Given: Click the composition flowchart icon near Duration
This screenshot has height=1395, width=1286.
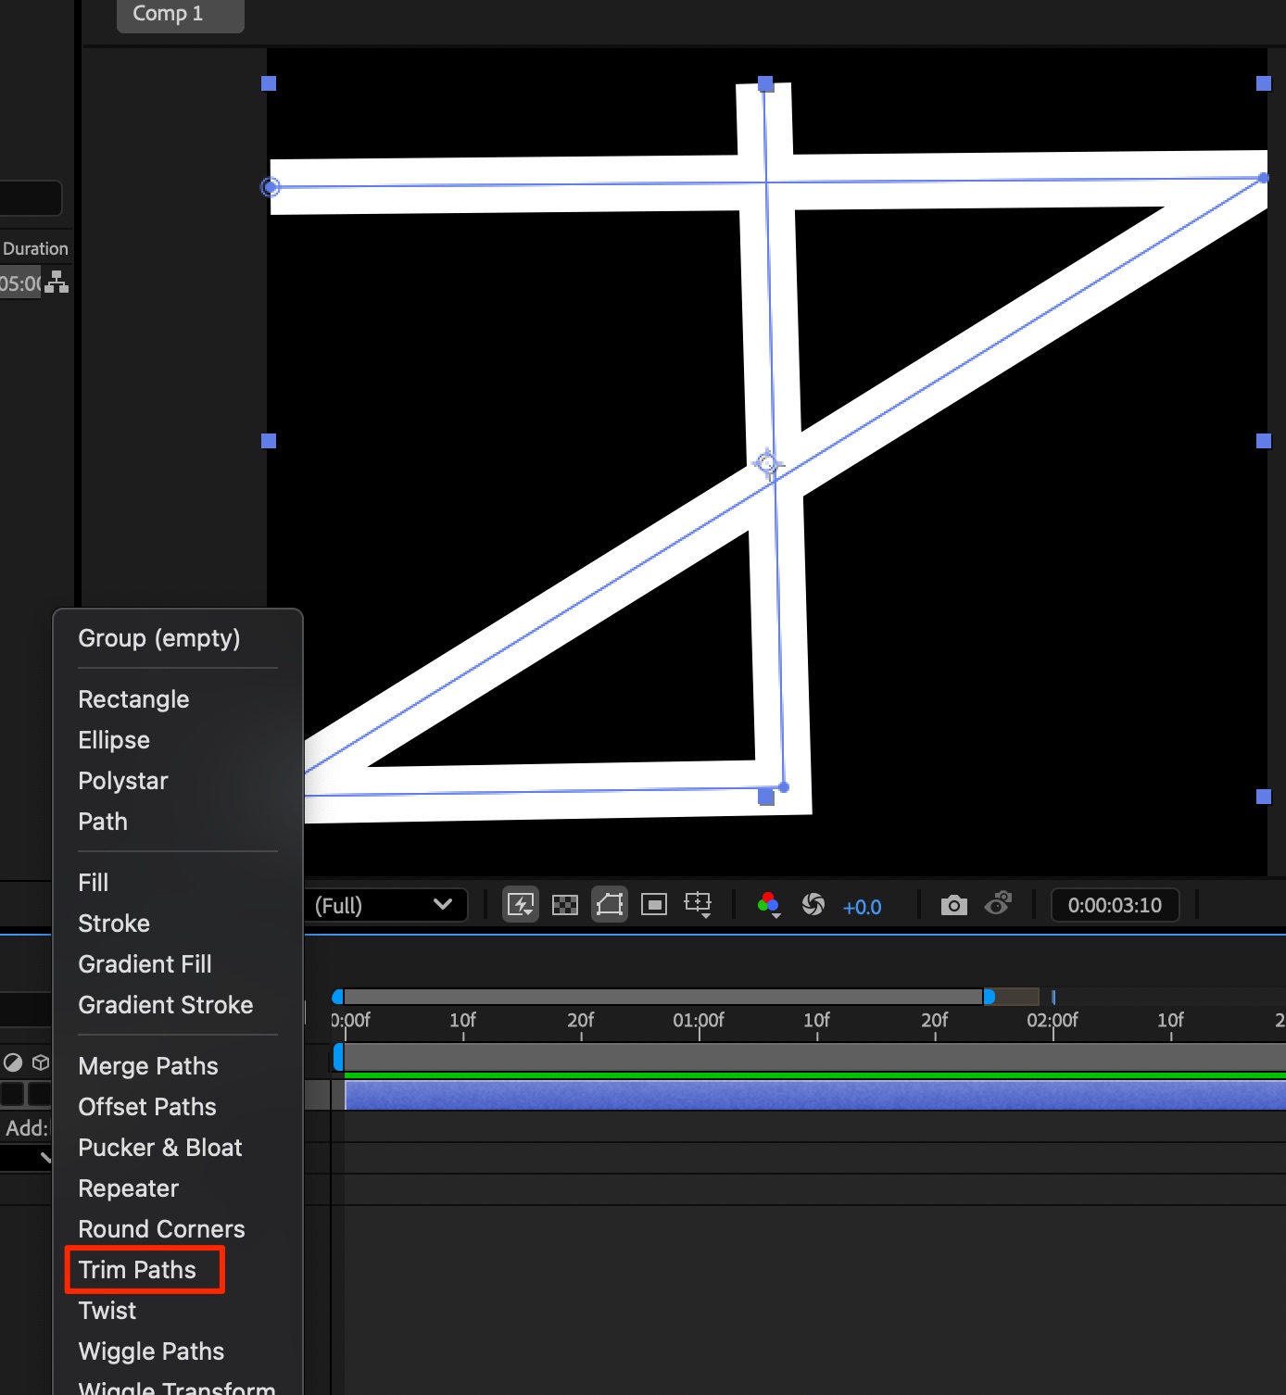Looking at the screenshot, I should coord(57,283).
